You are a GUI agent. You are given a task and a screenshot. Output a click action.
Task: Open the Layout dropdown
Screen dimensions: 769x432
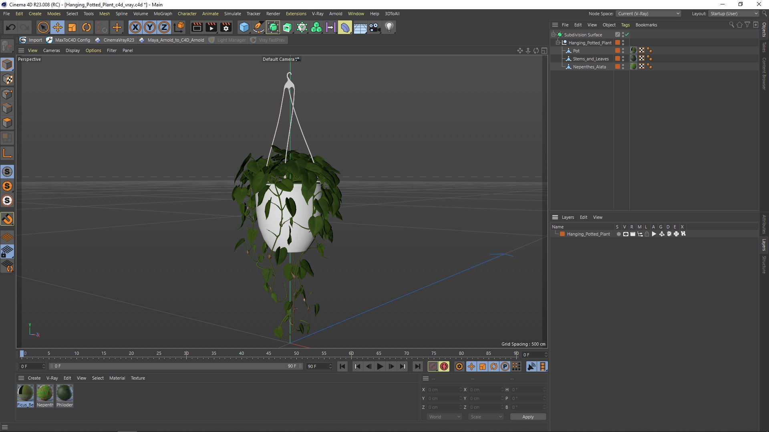tap(734, 14)
